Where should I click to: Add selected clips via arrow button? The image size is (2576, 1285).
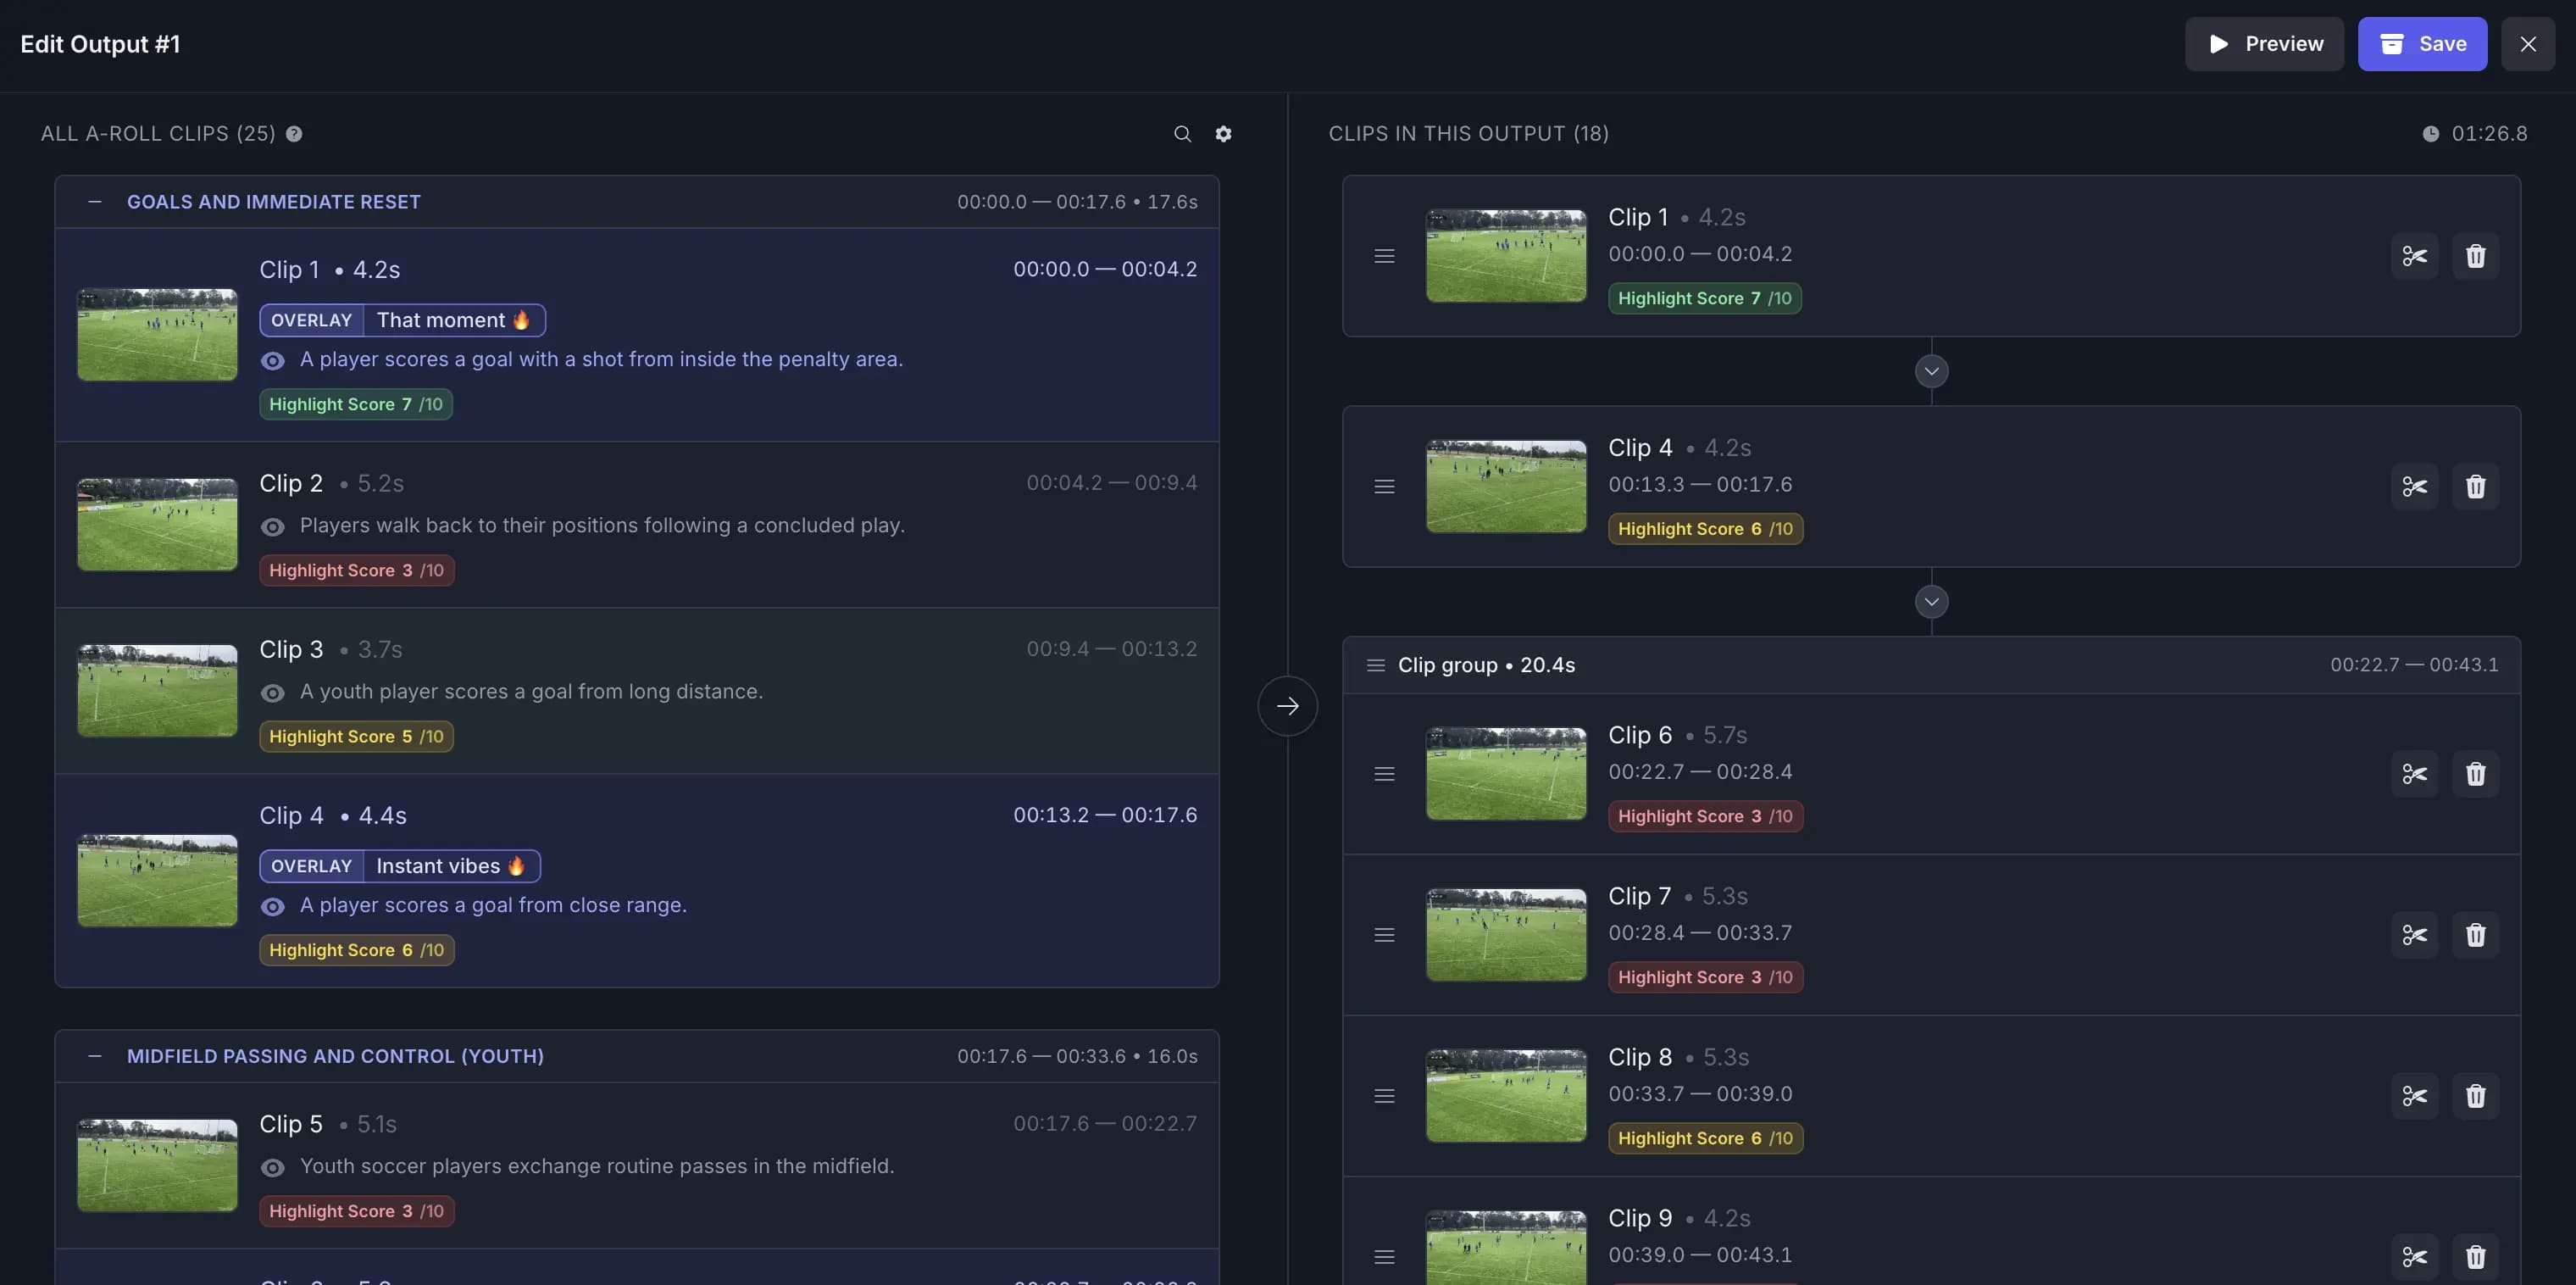coord(1287,706)
